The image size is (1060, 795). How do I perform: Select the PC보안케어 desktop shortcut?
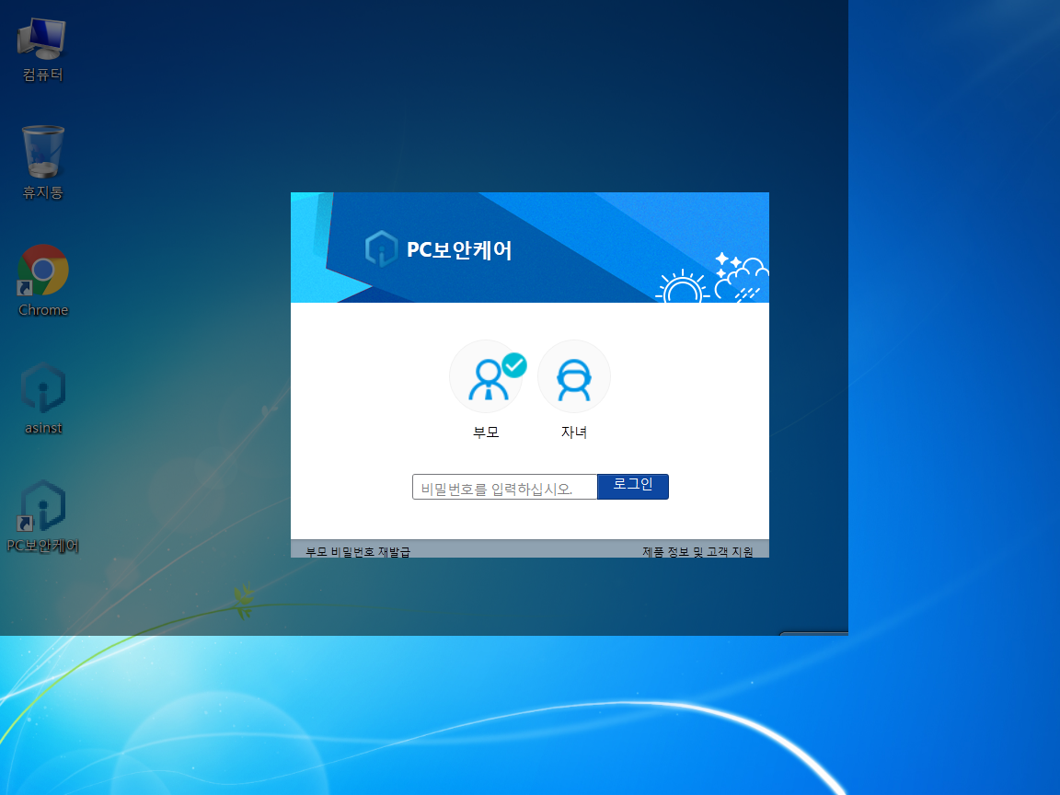[x=42, y=516]
